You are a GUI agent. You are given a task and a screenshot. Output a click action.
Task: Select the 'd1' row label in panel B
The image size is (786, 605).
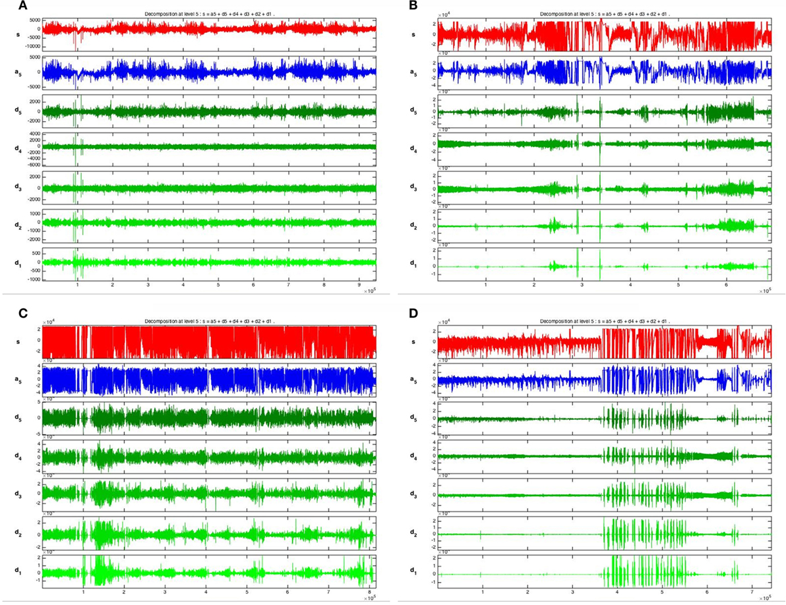(x=413, y=264)
